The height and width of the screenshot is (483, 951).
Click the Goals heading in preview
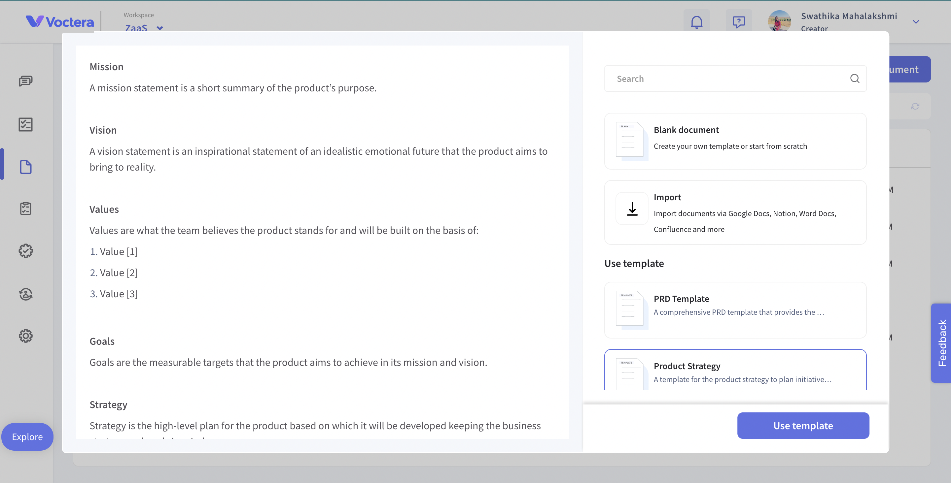pos(102,341)
